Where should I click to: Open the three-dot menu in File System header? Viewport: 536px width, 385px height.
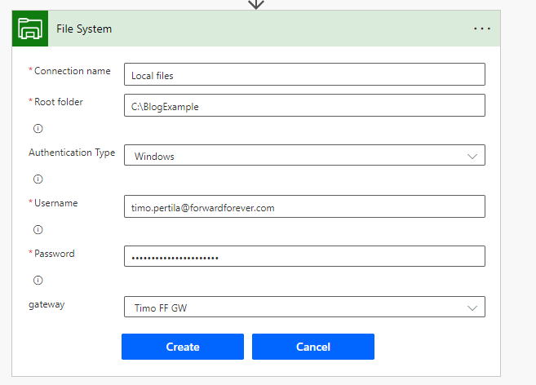pos(482,29)
